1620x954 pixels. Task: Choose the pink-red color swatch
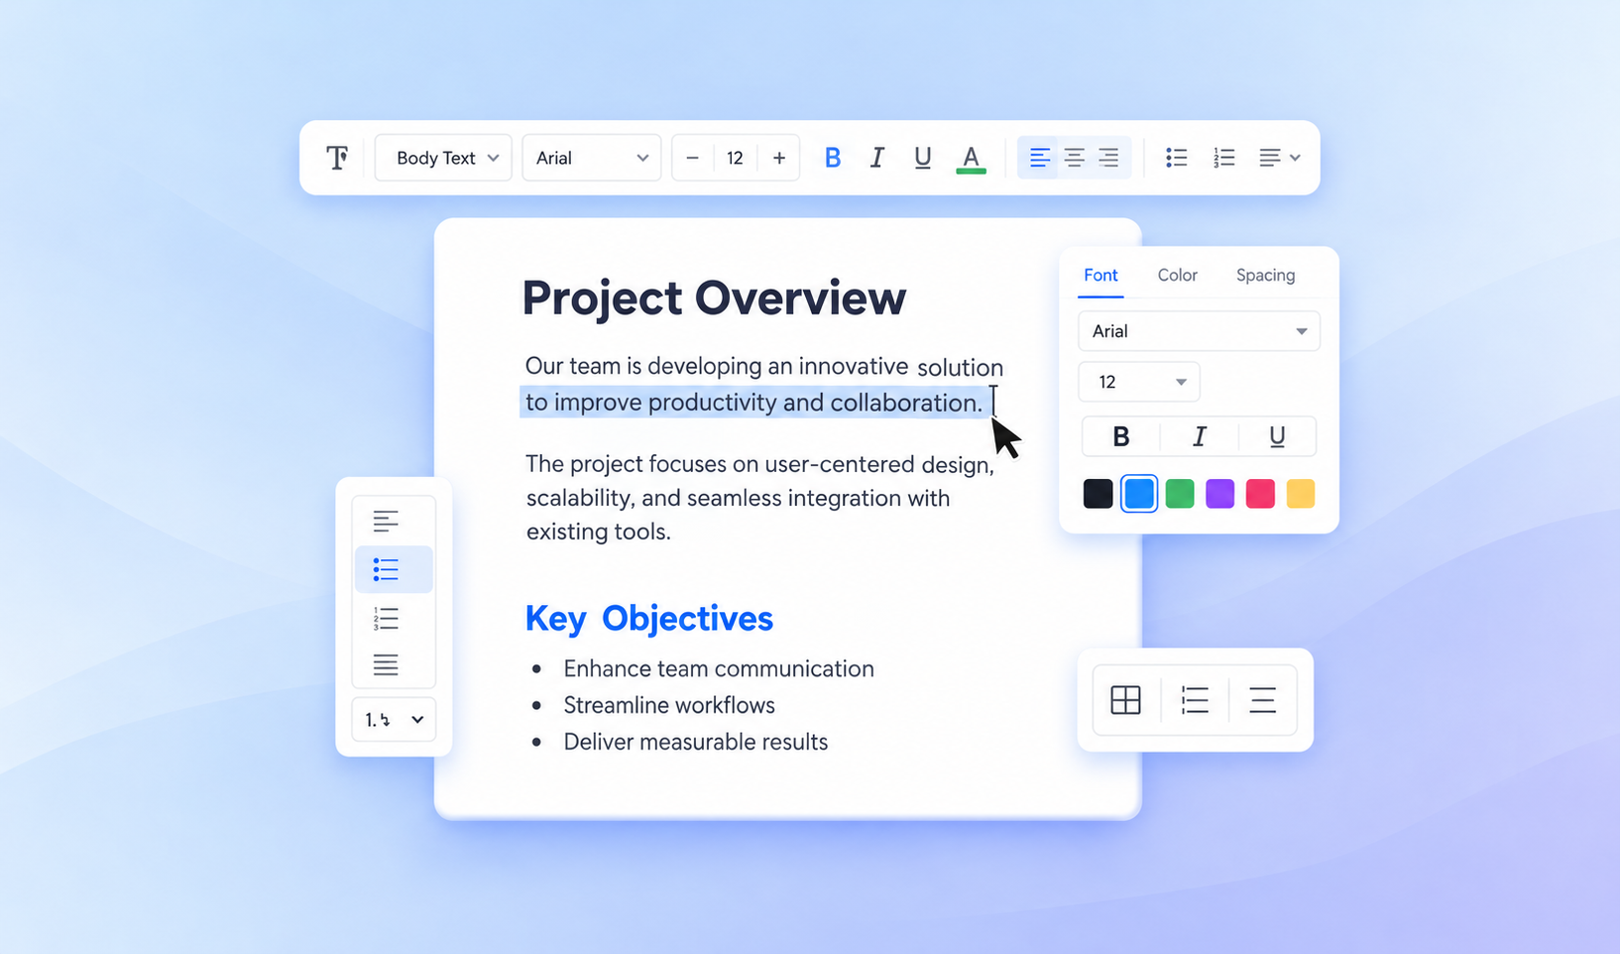pyautogui.click(x=1260, y=493)
